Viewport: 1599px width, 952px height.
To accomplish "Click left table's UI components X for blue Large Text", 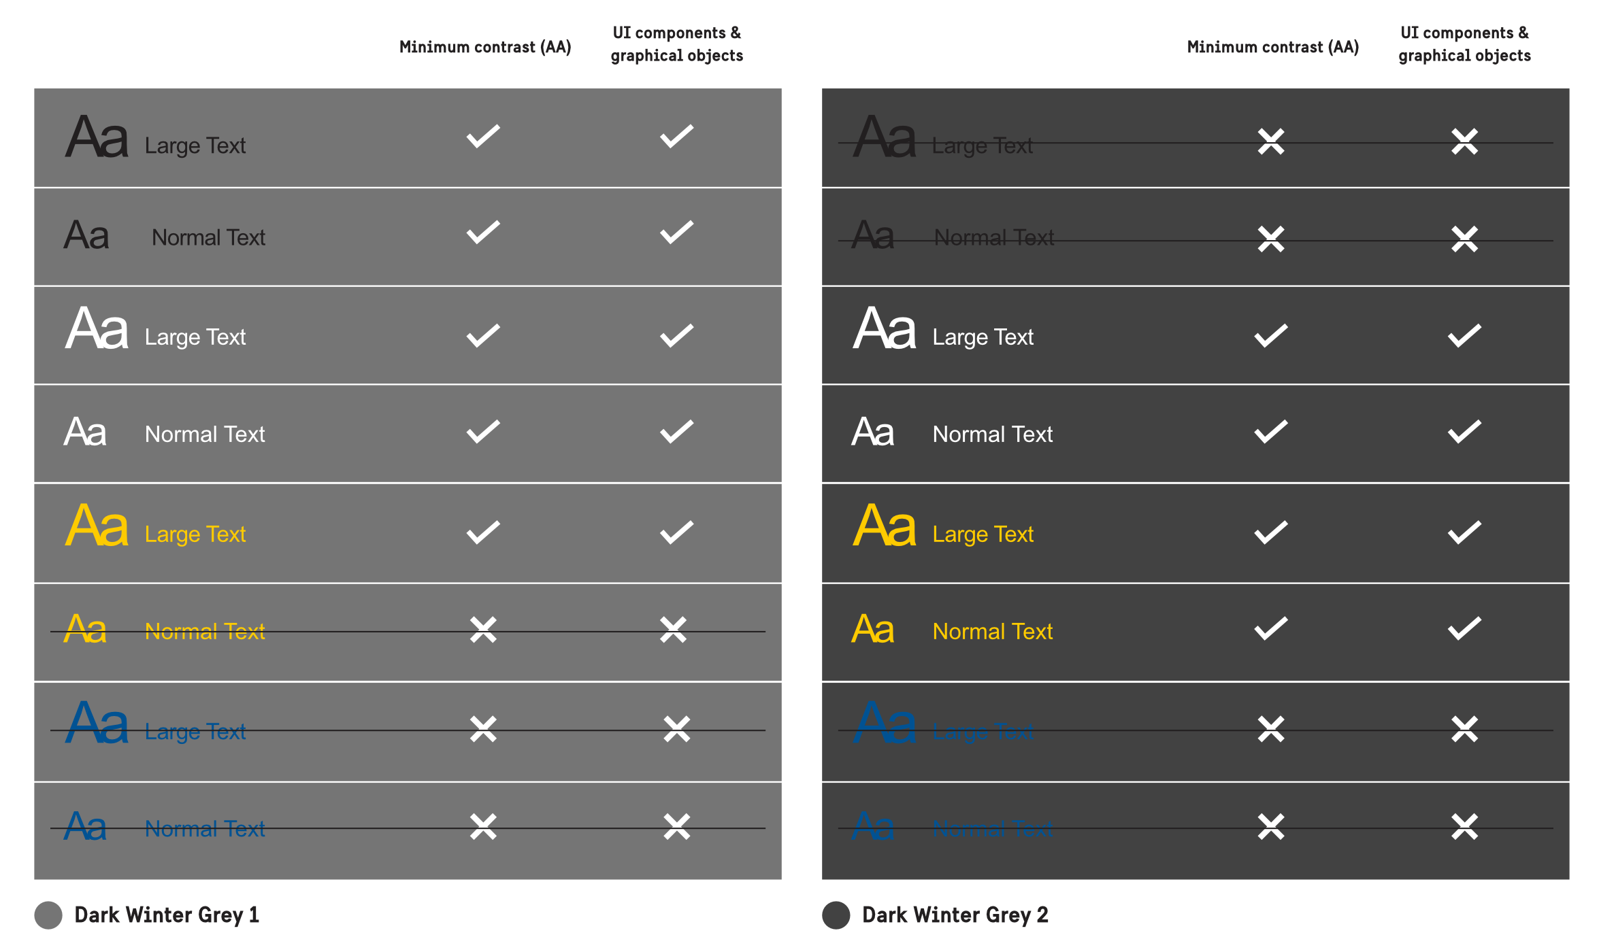I will coord(676,729).
